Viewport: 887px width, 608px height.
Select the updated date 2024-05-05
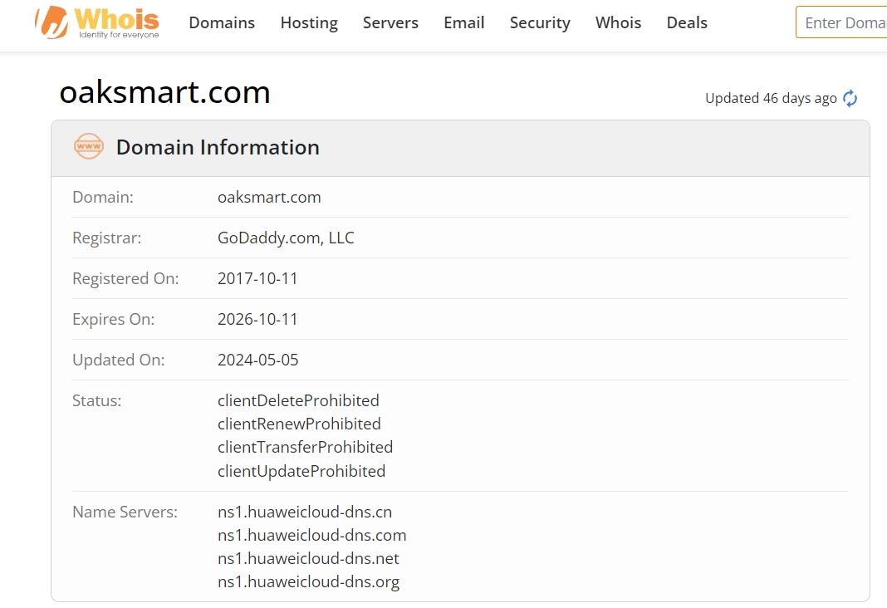258,360
